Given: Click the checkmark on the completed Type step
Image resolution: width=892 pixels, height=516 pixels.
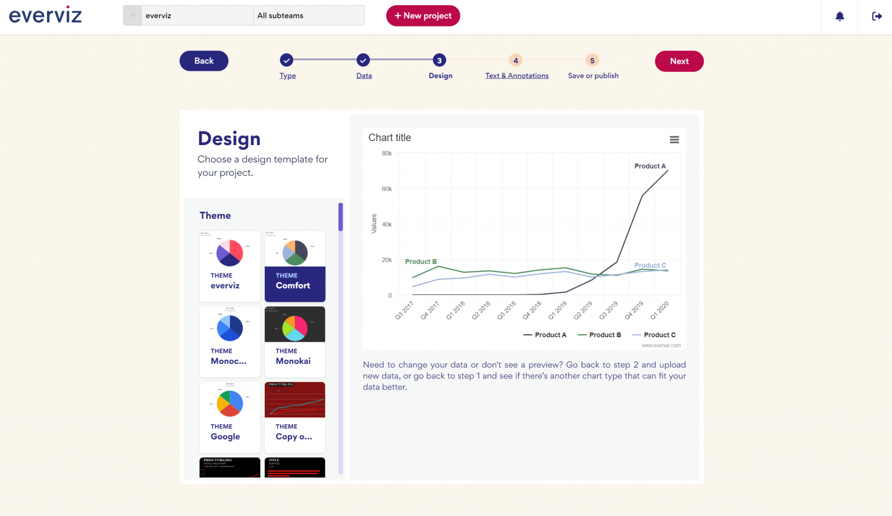Looking at the screenshot, I should pos(287,60).
